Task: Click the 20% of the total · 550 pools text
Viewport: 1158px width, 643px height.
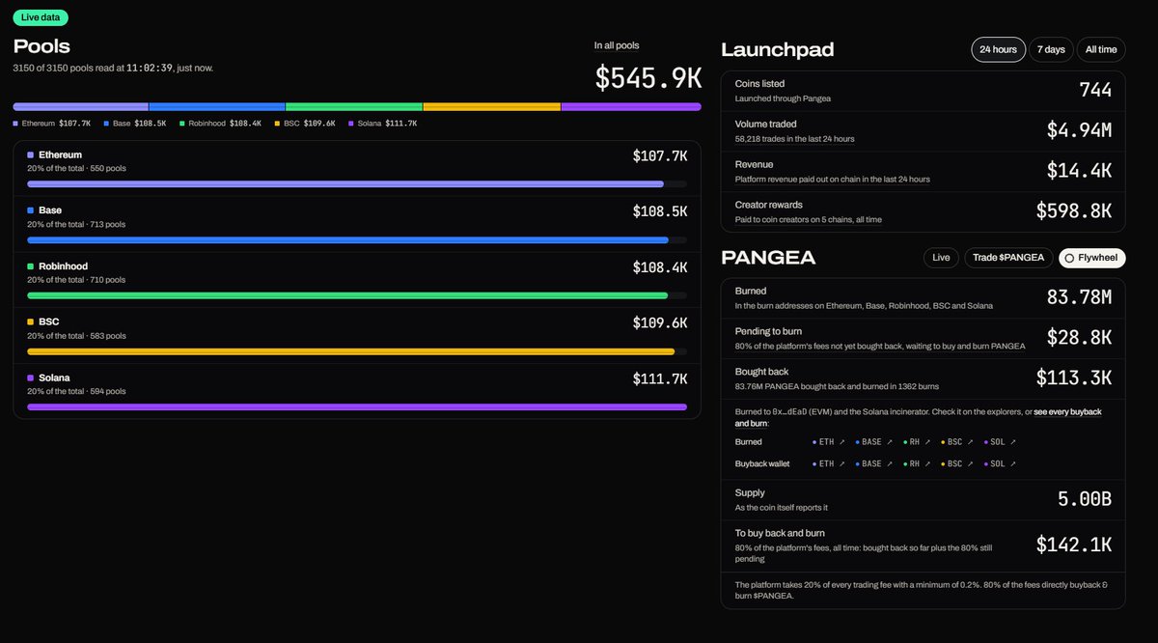Action: [76, 168]
